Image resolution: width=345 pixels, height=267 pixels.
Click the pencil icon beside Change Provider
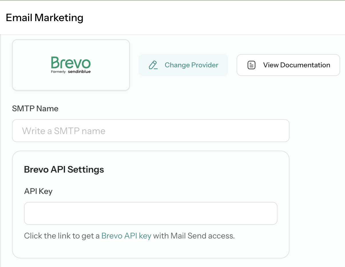tap(153, 65)
